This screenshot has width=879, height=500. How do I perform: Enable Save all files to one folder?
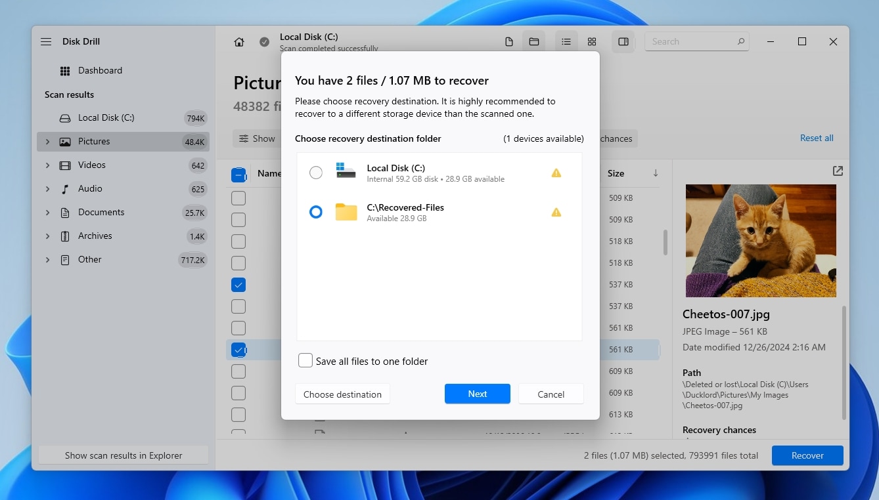click(x=305, y=360)
